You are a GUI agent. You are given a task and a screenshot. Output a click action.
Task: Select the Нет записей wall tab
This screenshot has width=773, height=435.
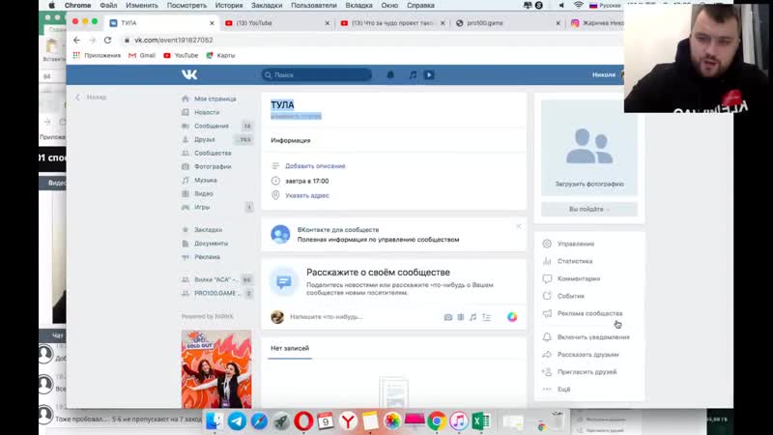point(290,348)
